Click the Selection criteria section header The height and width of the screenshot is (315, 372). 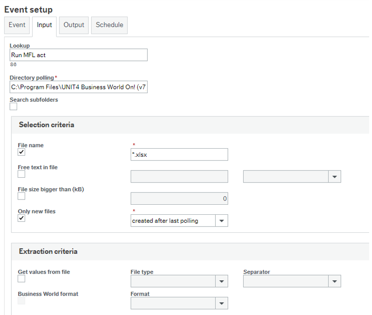(x=190, y=125)
